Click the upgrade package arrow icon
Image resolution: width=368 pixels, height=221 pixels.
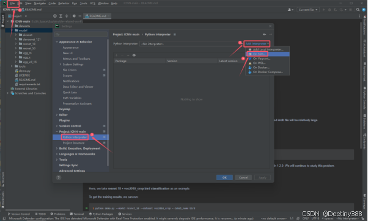pyautogui.click(x=128, y=55)
